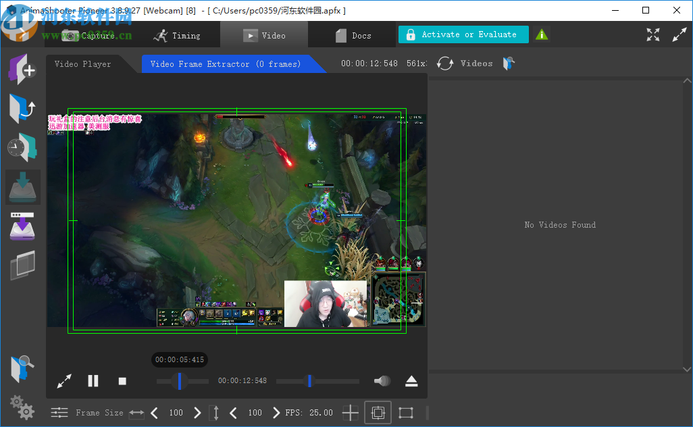Click the green warning triangle icon

(542, 34)
